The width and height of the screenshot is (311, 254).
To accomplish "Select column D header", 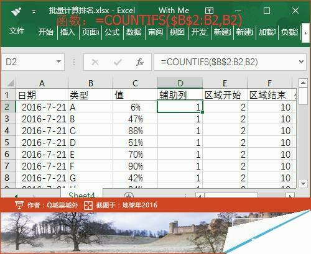I will [x=180, y=83].
